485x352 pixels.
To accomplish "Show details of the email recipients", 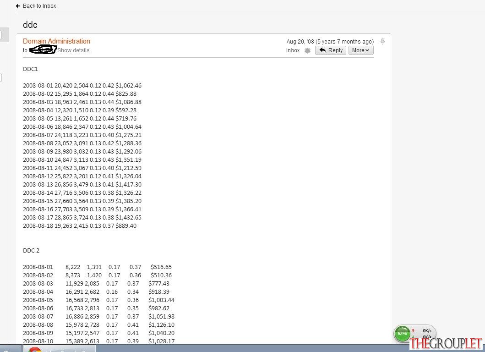I will [73, 50].
